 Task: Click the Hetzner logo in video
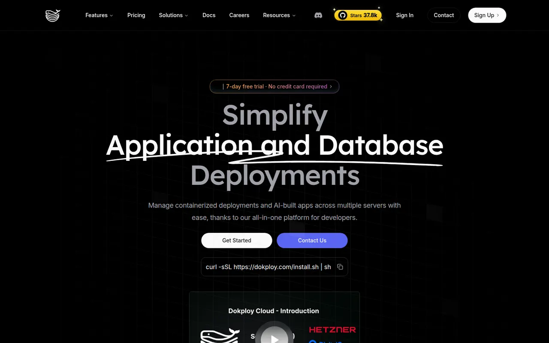332,330
